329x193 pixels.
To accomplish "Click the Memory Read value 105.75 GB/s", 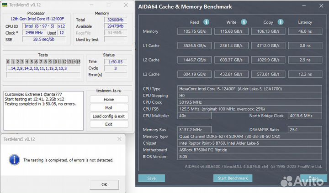I will [195, 31].
